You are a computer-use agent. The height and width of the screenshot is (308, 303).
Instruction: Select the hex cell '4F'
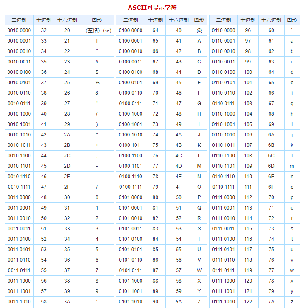click(179, 187)
